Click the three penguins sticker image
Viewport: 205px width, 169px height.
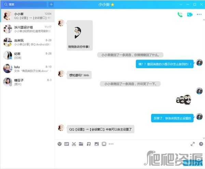click(184, 99)
